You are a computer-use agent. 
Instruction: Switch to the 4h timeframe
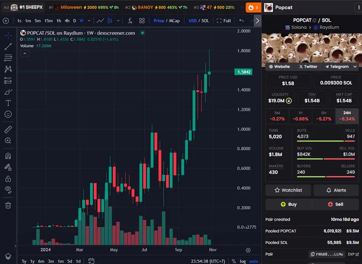(x=67, y=21)
